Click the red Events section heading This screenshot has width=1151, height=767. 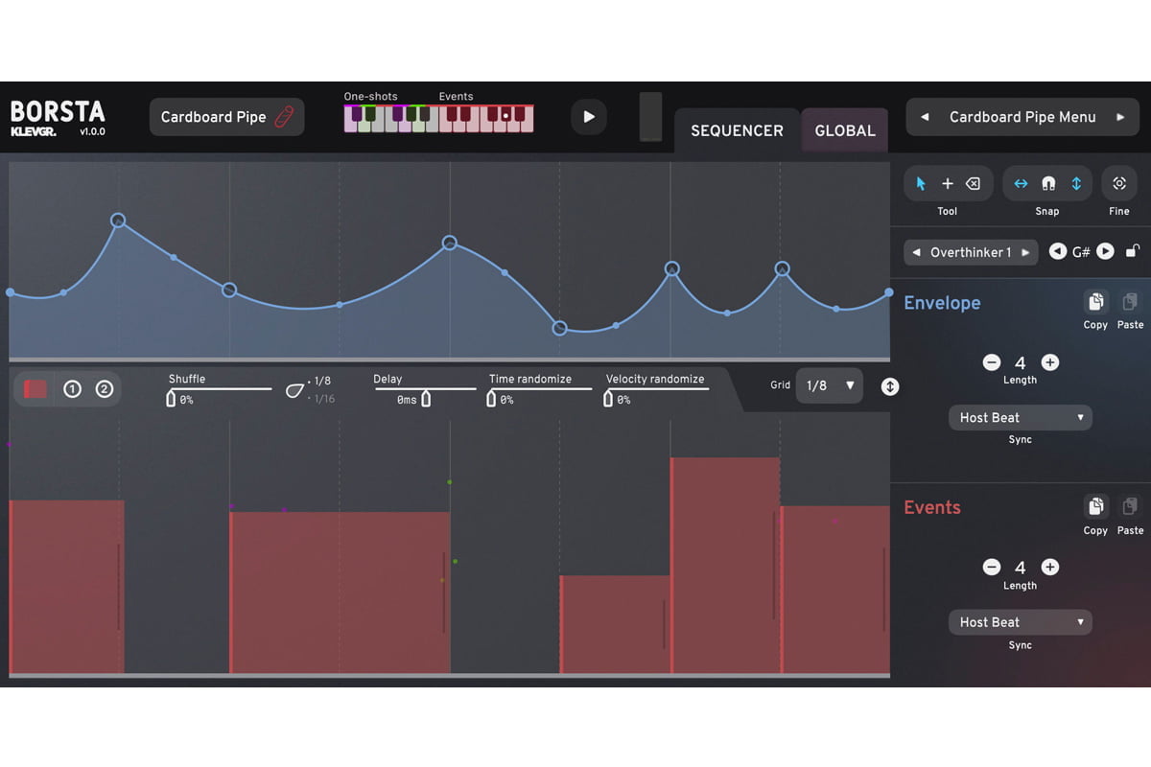[x=931, y=507]
